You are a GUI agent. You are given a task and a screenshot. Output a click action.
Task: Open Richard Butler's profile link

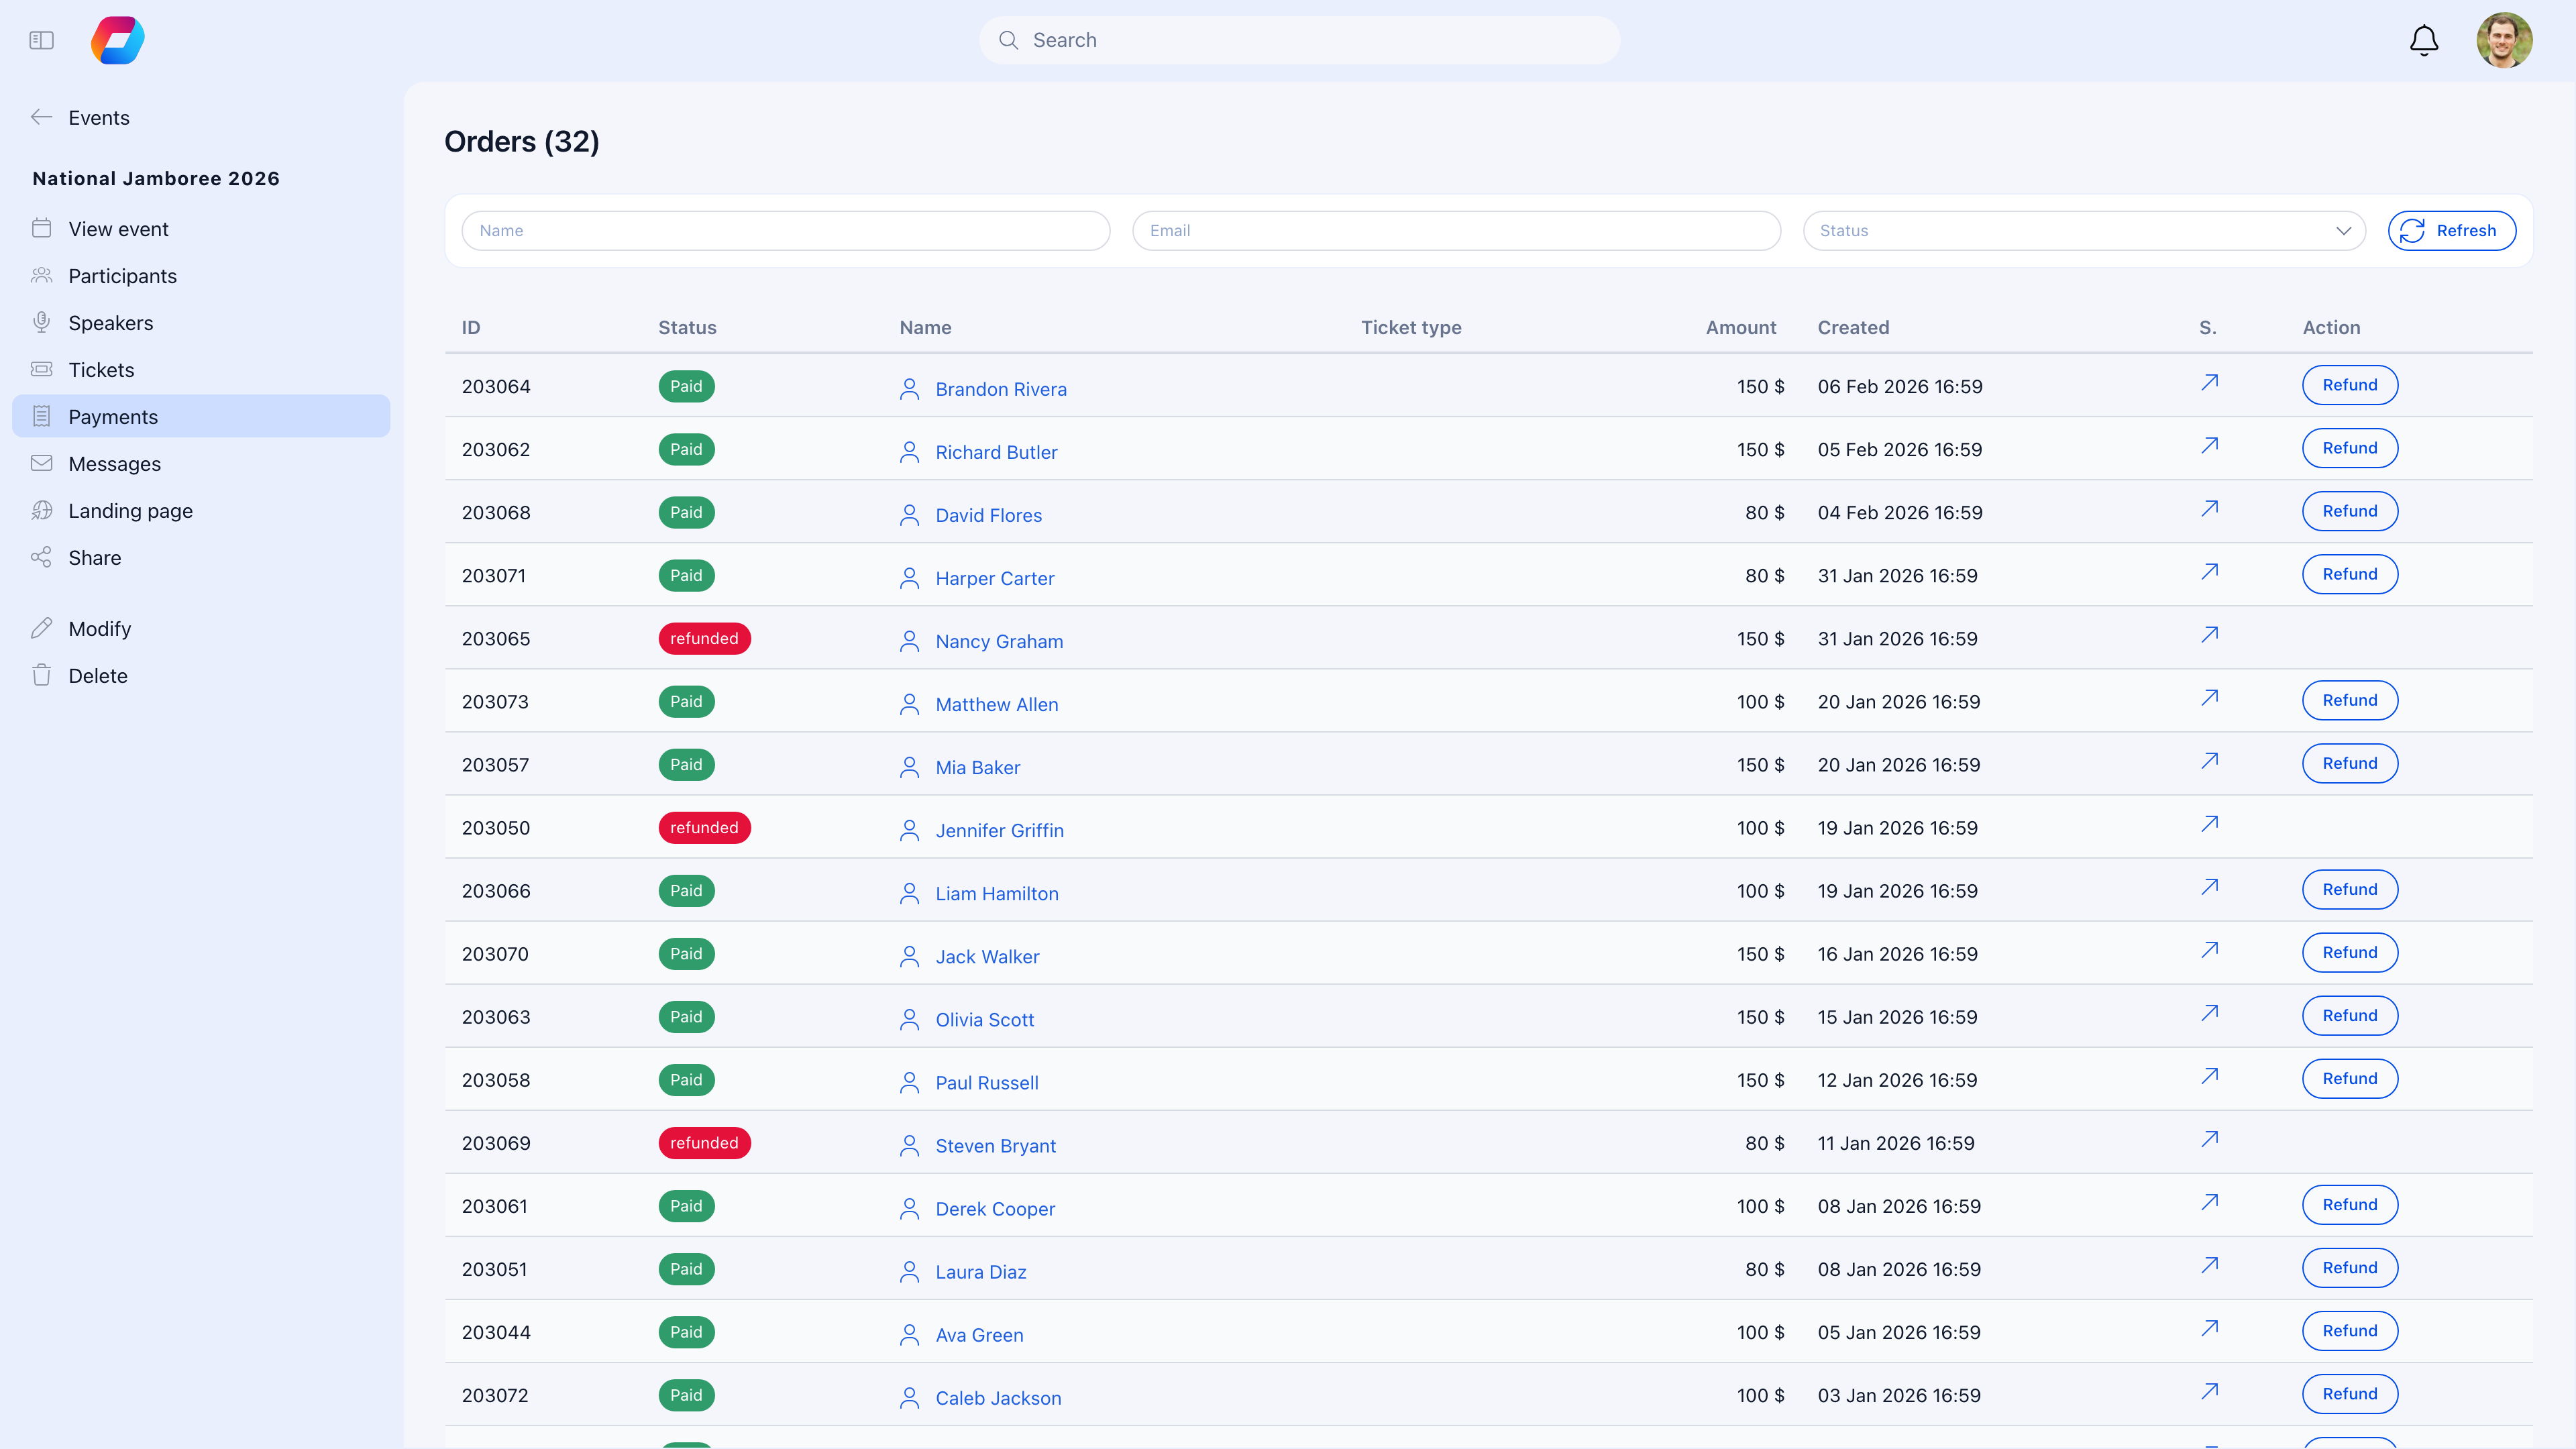[996, 452]
